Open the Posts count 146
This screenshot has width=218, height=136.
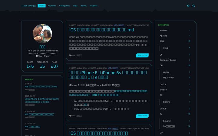coord(30,66)
